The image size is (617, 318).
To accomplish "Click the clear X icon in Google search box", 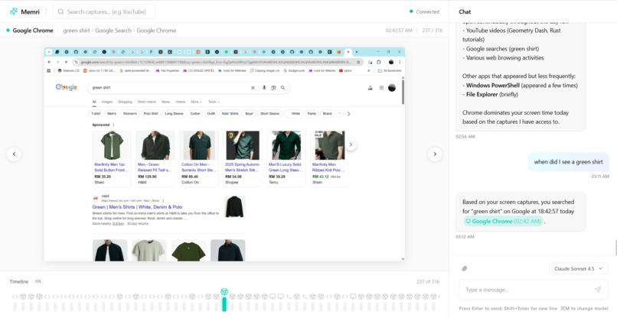I will tap(253, 88).
